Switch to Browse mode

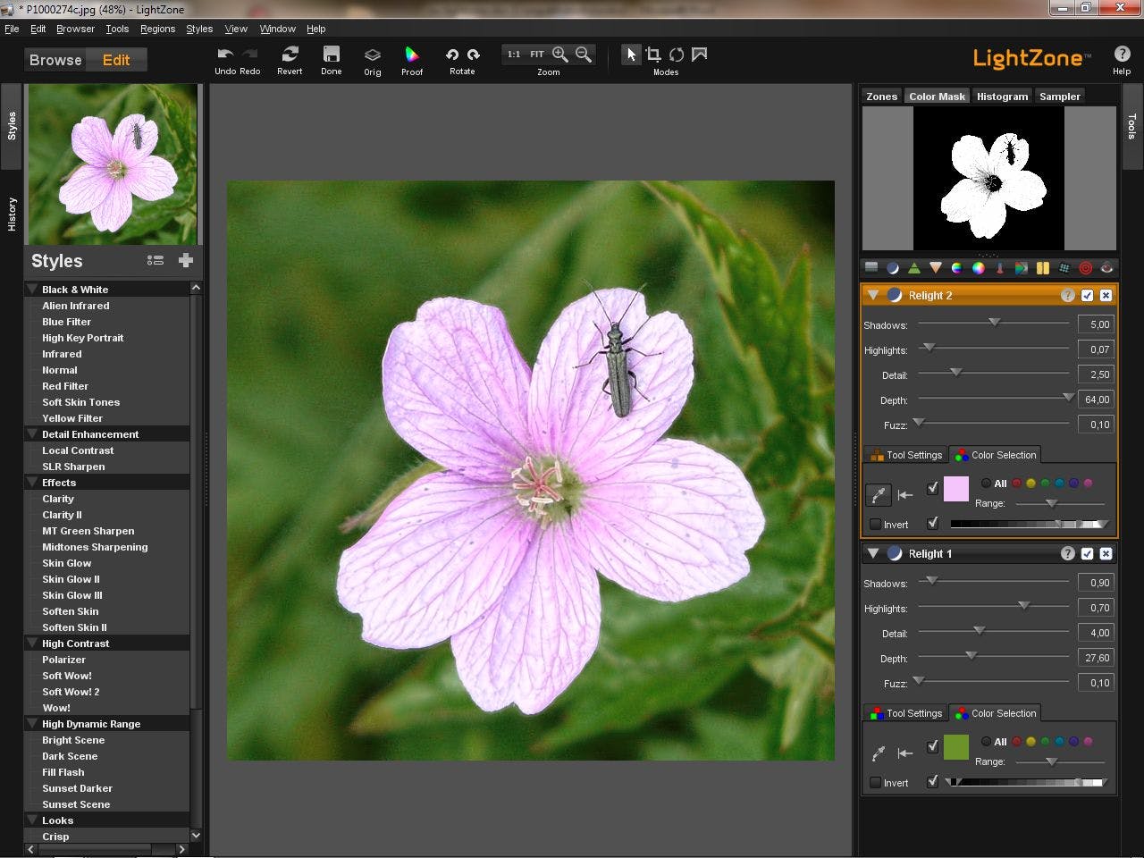coord(55,60)
